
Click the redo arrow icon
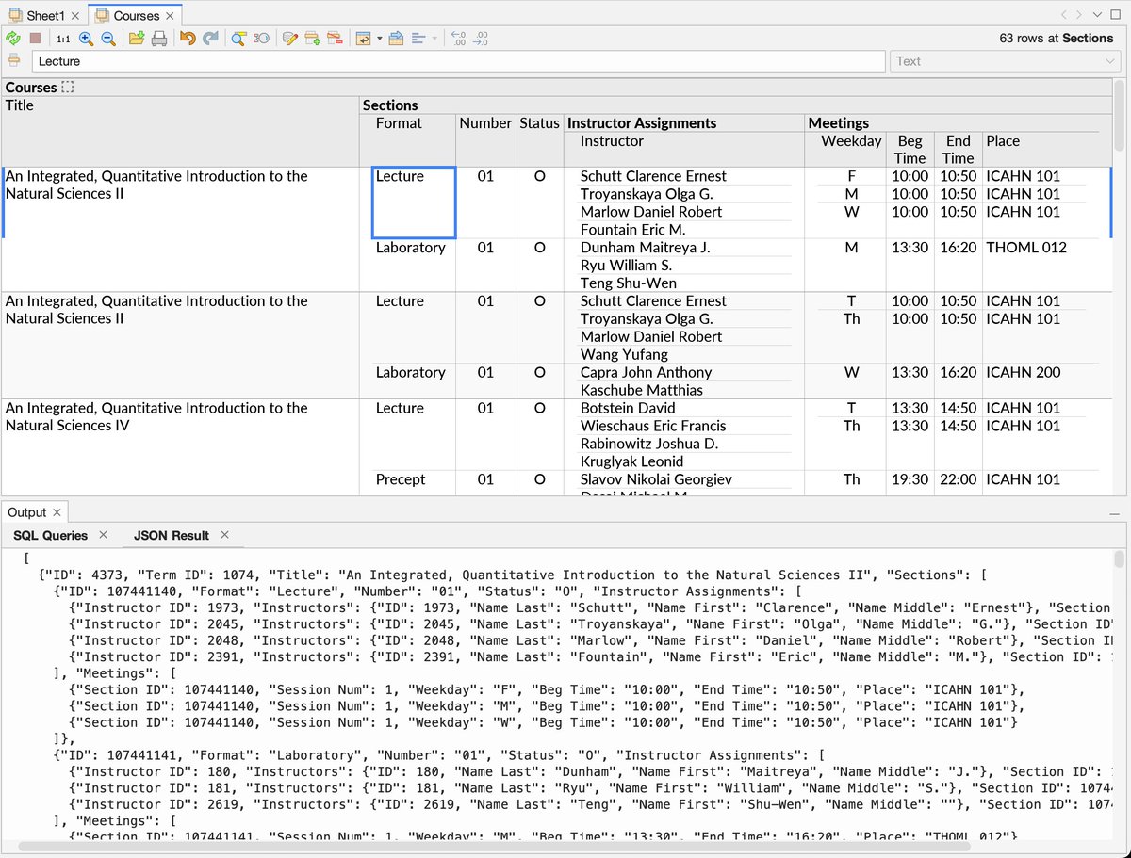pos(210,39)
